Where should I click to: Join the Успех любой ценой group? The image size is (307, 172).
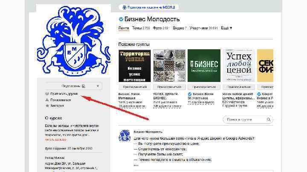(x=239, y=87)
